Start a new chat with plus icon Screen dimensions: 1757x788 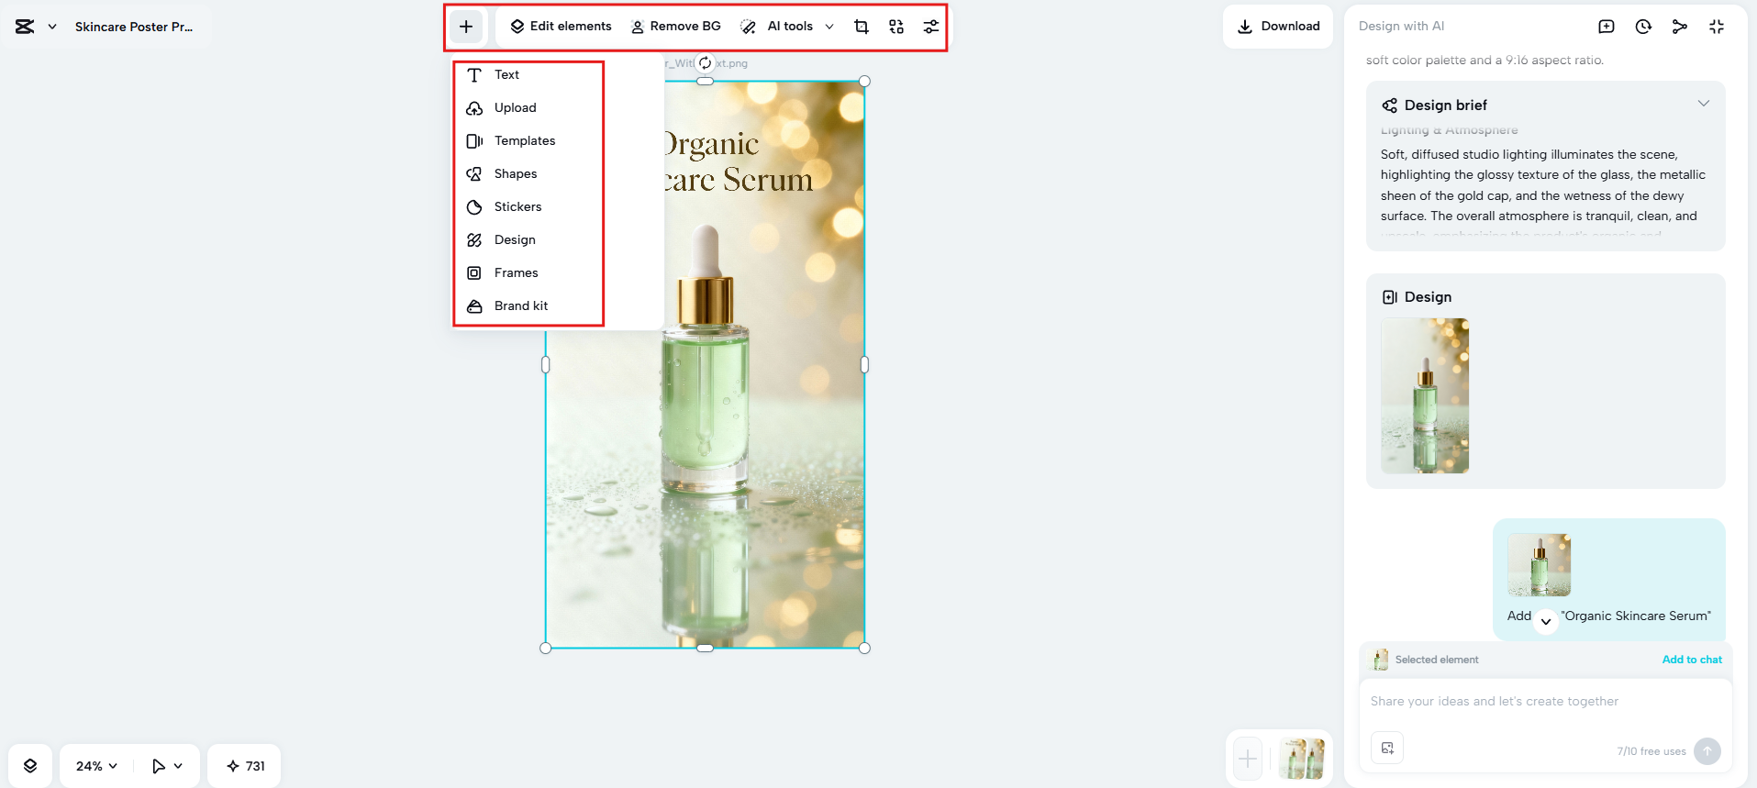pos(1607,27)
